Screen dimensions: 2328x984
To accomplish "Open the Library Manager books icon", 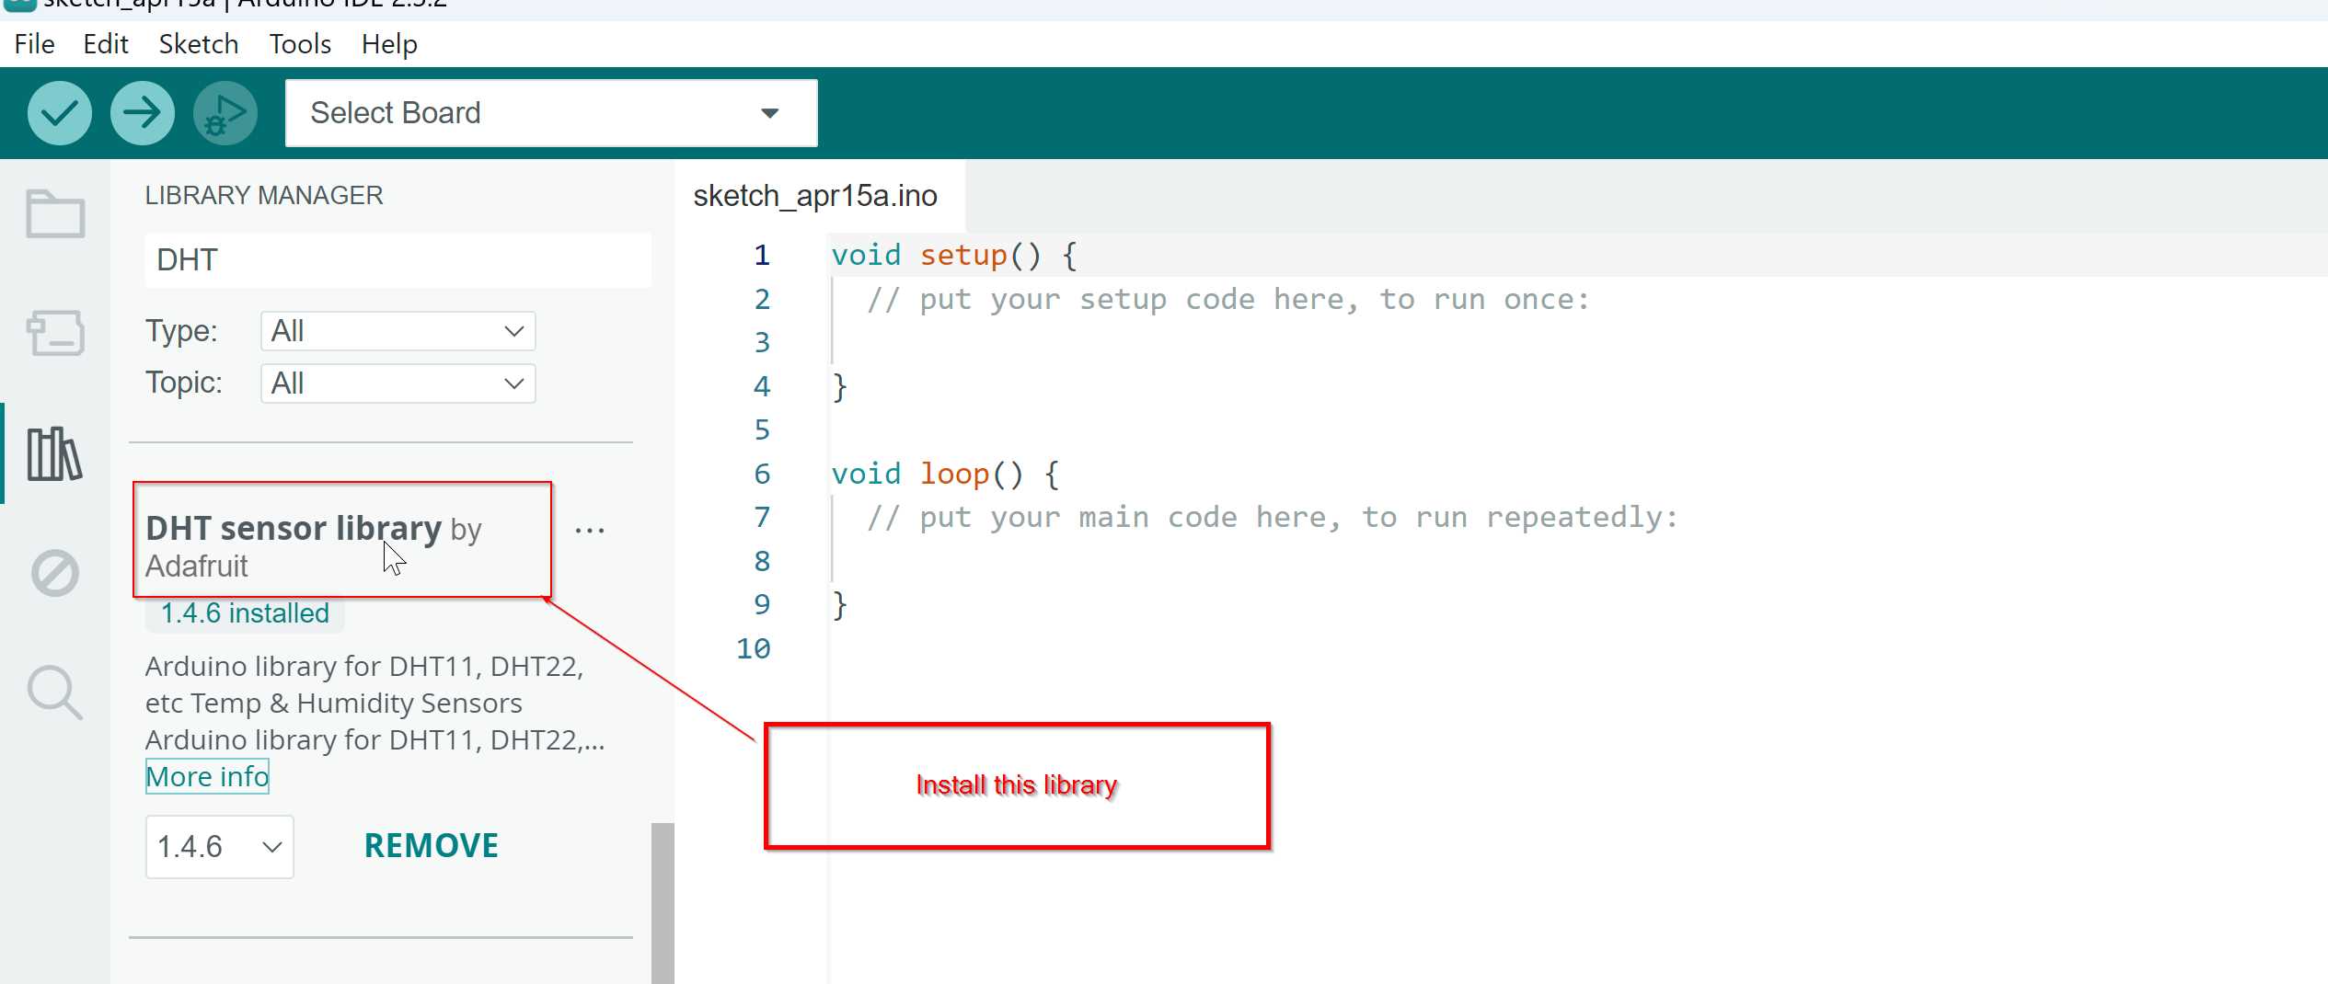I will (55, 453).
